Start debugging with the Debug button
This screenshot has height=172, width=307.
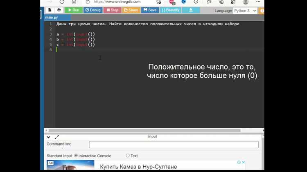93,10
